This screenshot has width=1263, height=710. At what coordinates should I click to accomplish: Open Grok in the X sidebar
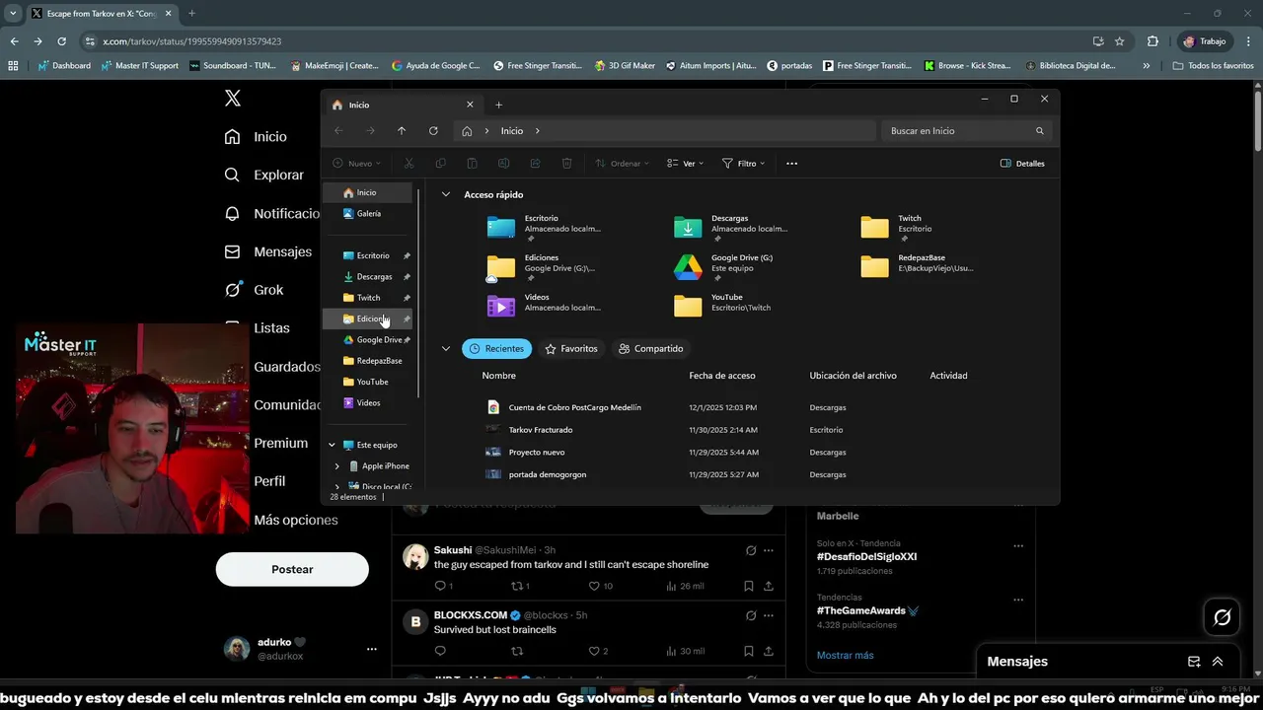pyautogui.click(x=254, y=290)
